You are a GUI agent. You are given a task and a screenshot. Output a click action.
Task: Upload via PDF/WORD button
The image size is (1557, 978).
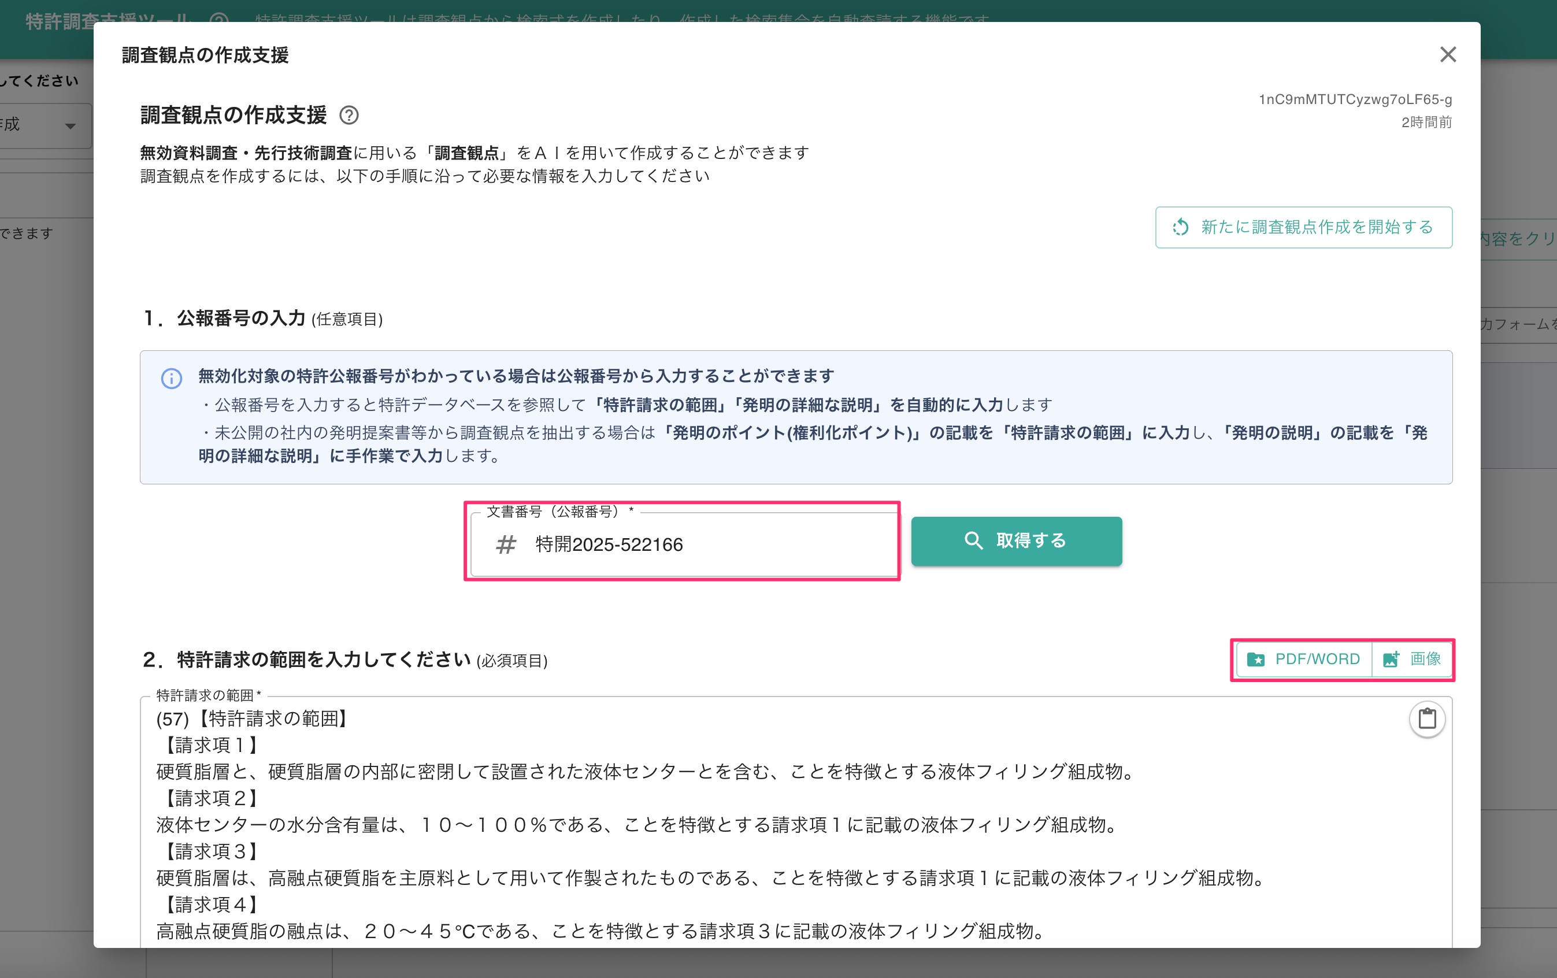click(1303, 659)
